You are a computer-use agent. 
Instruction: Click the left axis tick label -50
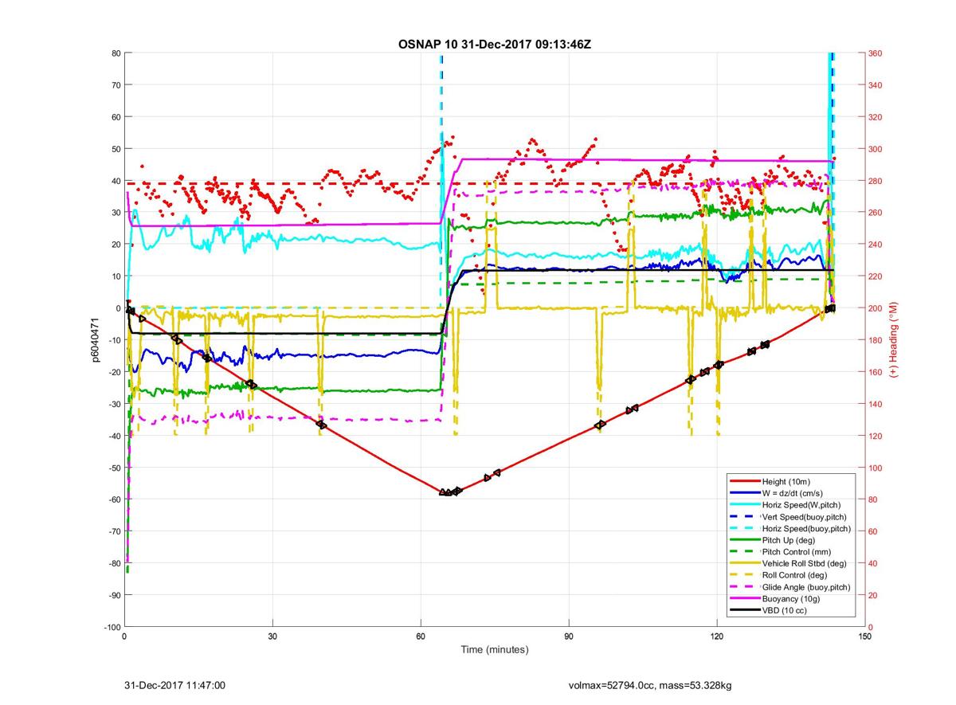(113, 468)
